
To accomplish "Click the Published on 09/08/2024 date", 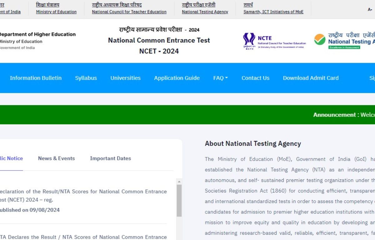I will 29,210.
